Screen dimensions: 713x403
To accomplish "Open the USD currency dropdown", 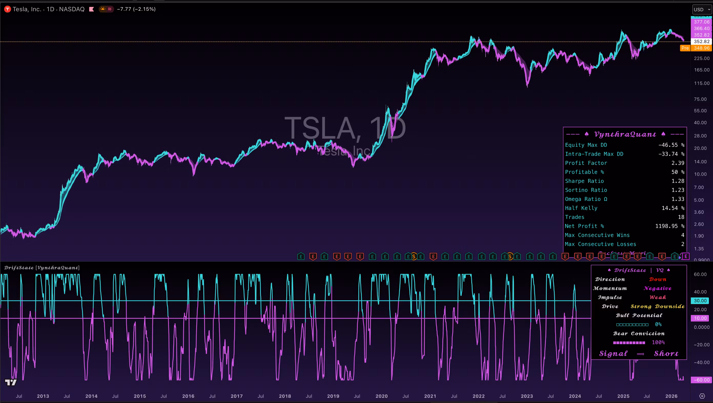I will pyautogui.click(x=702, y=9).
